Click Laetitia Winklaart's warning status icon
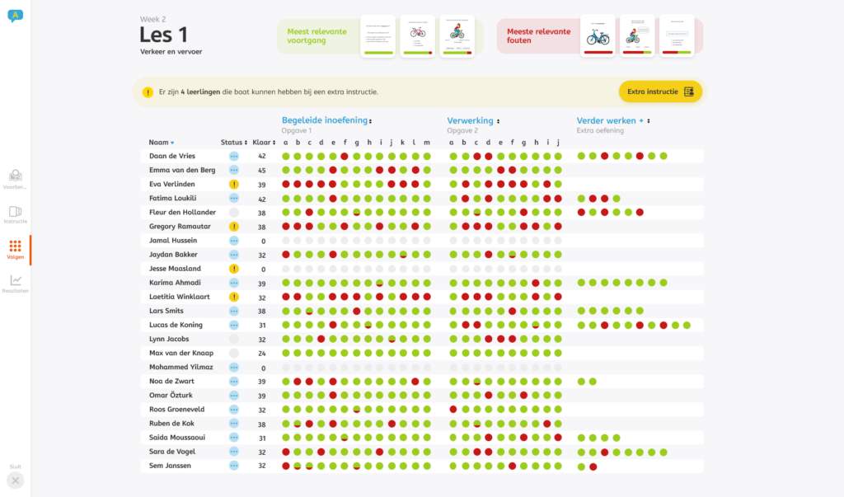The height and width of the screenshot is (497, 844). pos(233,297)
